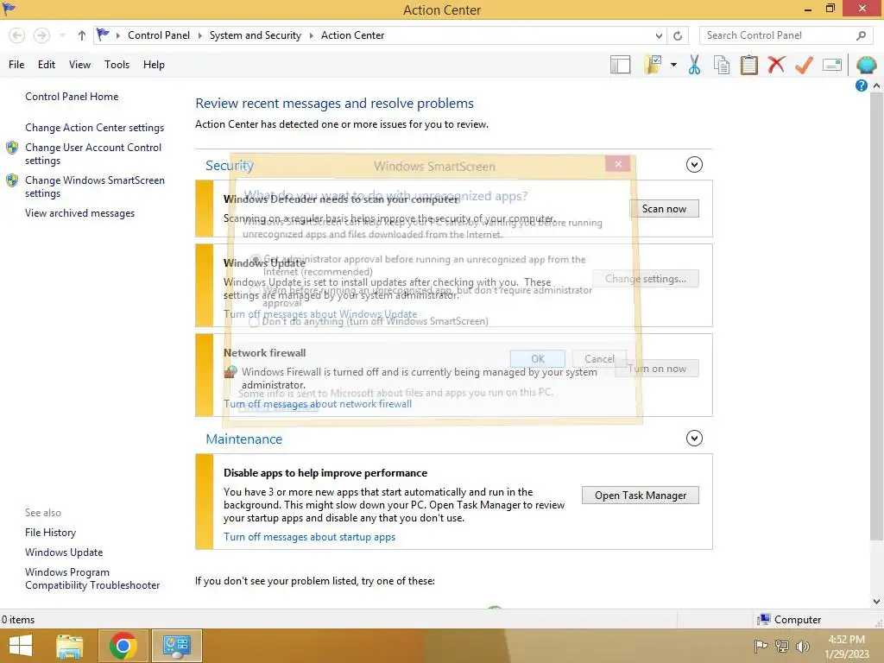Open Windows Update under See also
The width and height of the screenshot is (884, 663).
coord(64,552)
